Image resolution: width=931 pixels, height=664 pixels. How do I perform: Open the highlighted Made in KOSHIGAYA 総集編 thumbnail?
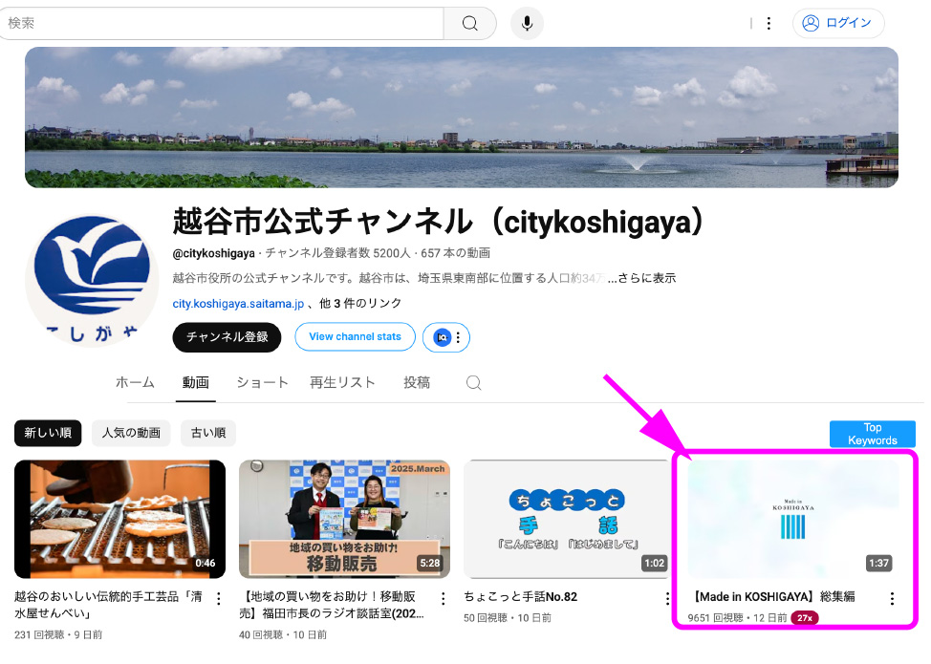(x=794, y=519)
